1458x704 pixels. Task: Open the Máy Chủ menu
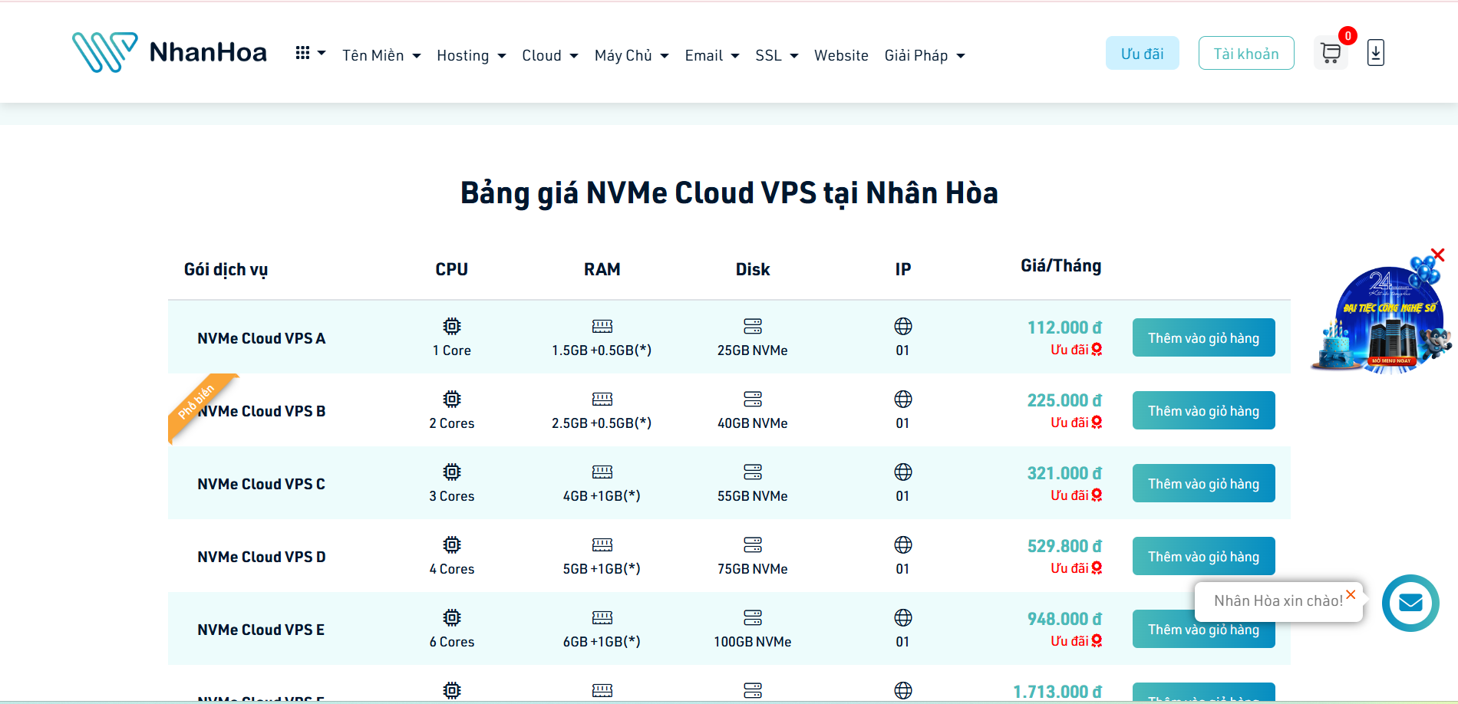(631, 55)
